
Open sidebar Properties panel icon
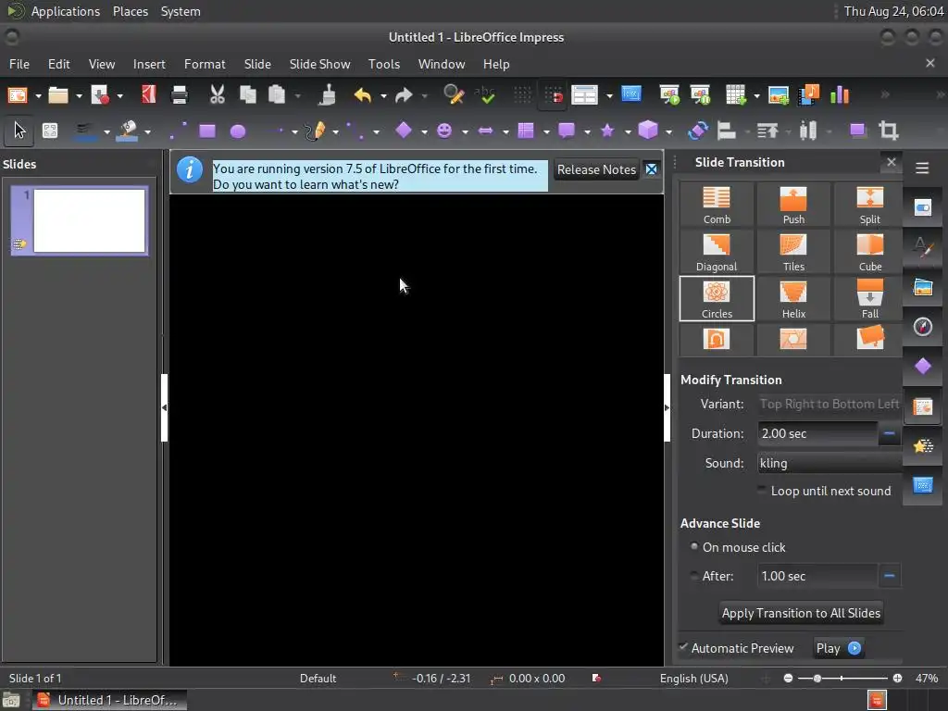[923, 208]
